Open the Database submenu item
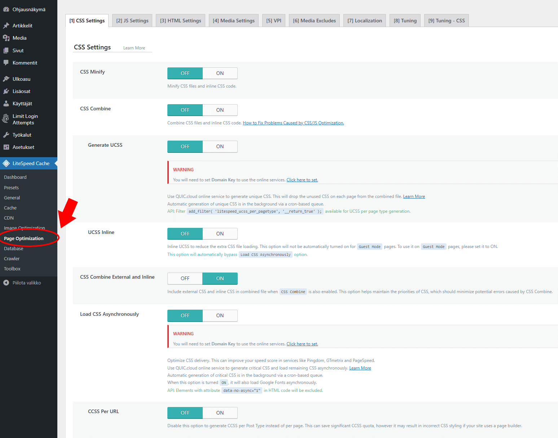This screenshot has height=438, width=558. [13, 248]
